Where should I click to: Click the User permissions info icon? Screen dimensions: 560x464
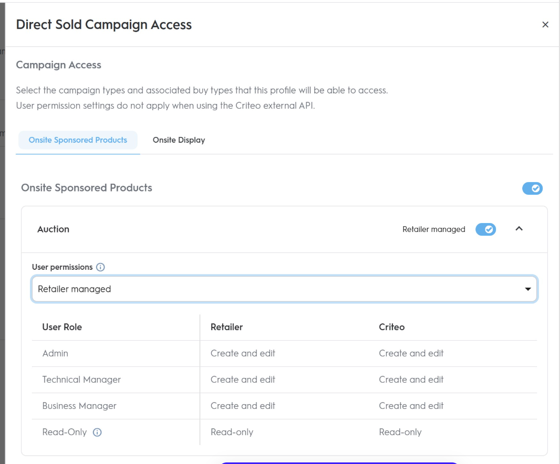(100, 267)
